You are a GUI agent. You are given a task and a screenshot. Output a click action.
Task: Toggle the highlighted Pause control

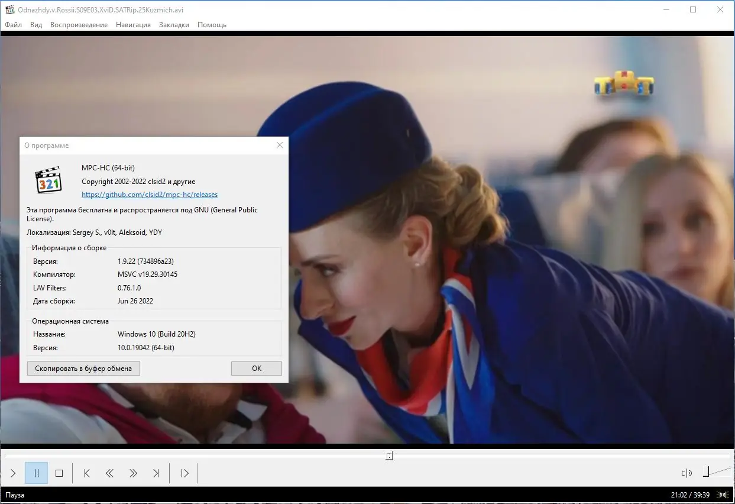click(36, 473)
